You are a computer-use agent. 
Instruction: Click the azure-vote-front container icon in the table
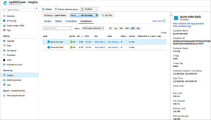pos(49,47)
